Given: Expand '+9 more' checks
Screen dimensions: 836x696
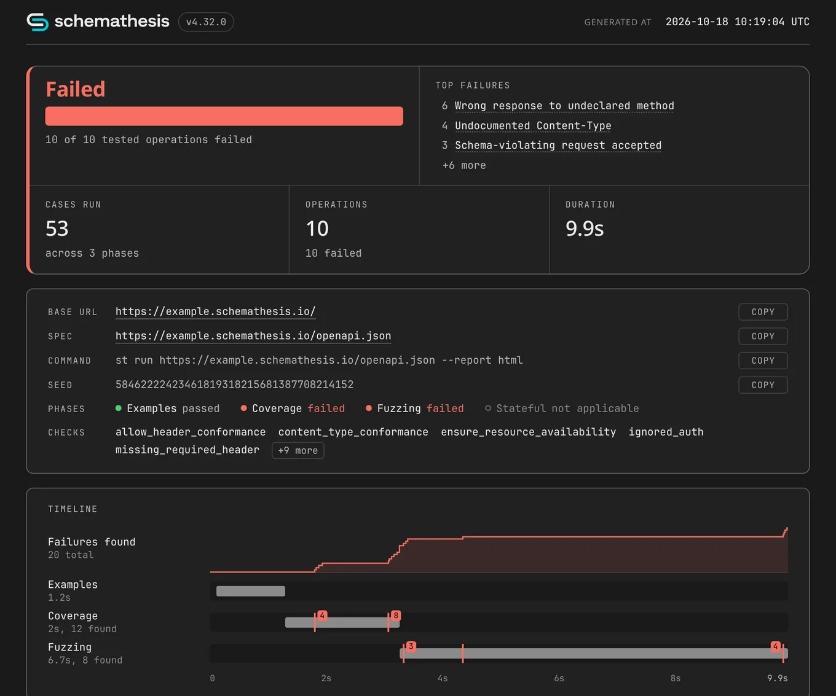Looking at the screenshot, I should (298, 450).
